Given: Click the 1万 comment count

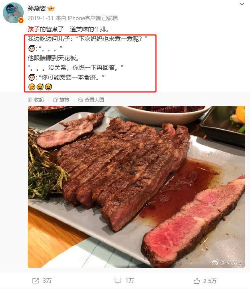Looking at the screenshot, I should click(129, 281).
